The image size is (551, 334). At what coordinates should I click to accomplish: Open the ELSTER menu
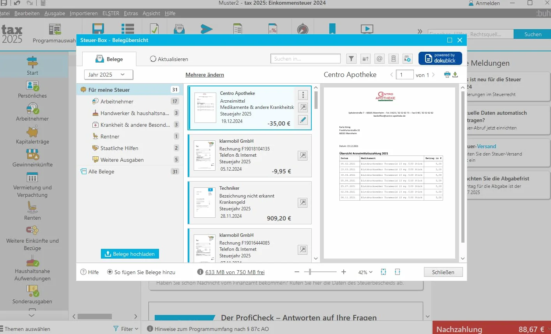click(111, 13)
